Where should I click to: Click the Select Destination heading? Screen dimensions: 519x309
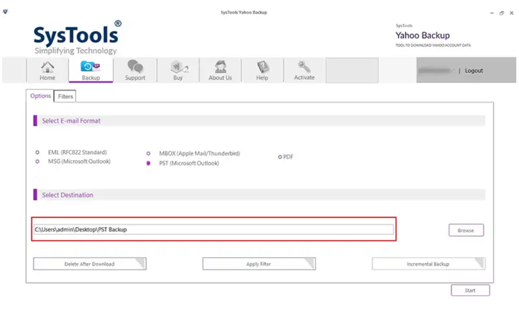click(67, 195)
